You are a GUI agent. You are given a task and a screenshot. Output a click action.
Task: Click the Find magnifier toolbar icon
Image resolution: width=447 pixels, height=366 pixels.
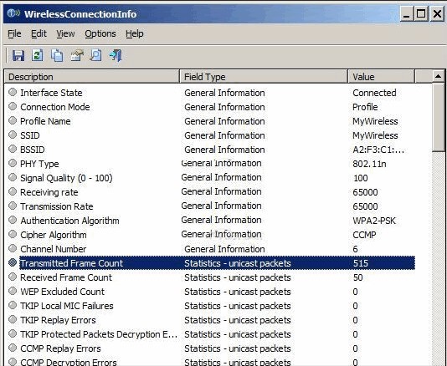click(95, 55)
